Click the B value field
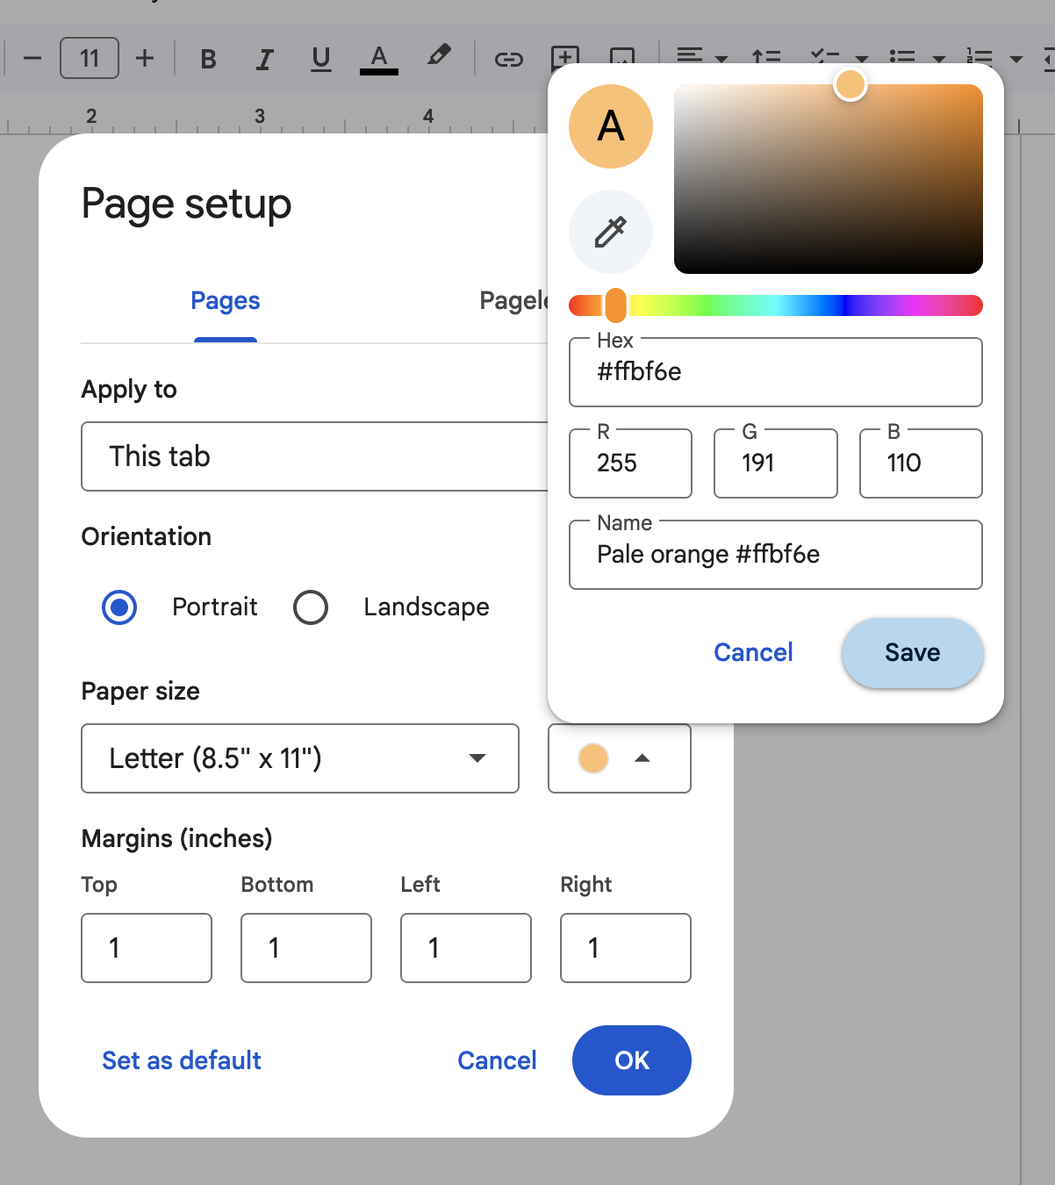This screenshot has height=1185, width=1055. [921, 463]
